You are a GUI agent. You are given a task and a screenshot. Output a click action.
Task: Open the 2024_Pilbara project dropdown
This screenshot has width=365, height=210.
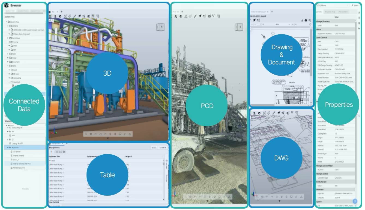click(x=332, y=5)
